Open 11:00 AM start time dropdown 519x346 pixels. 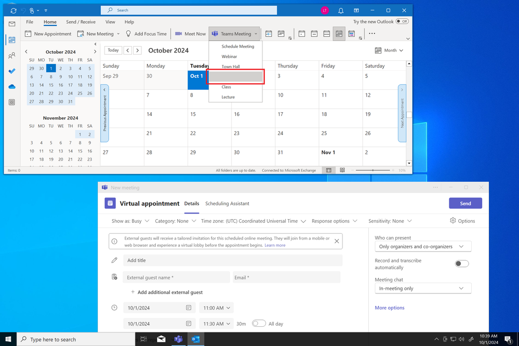(217, 308)
